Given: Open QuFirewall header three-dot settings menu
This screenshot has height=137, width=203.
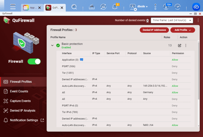Looking at the screenshot, I should (198, 20).
